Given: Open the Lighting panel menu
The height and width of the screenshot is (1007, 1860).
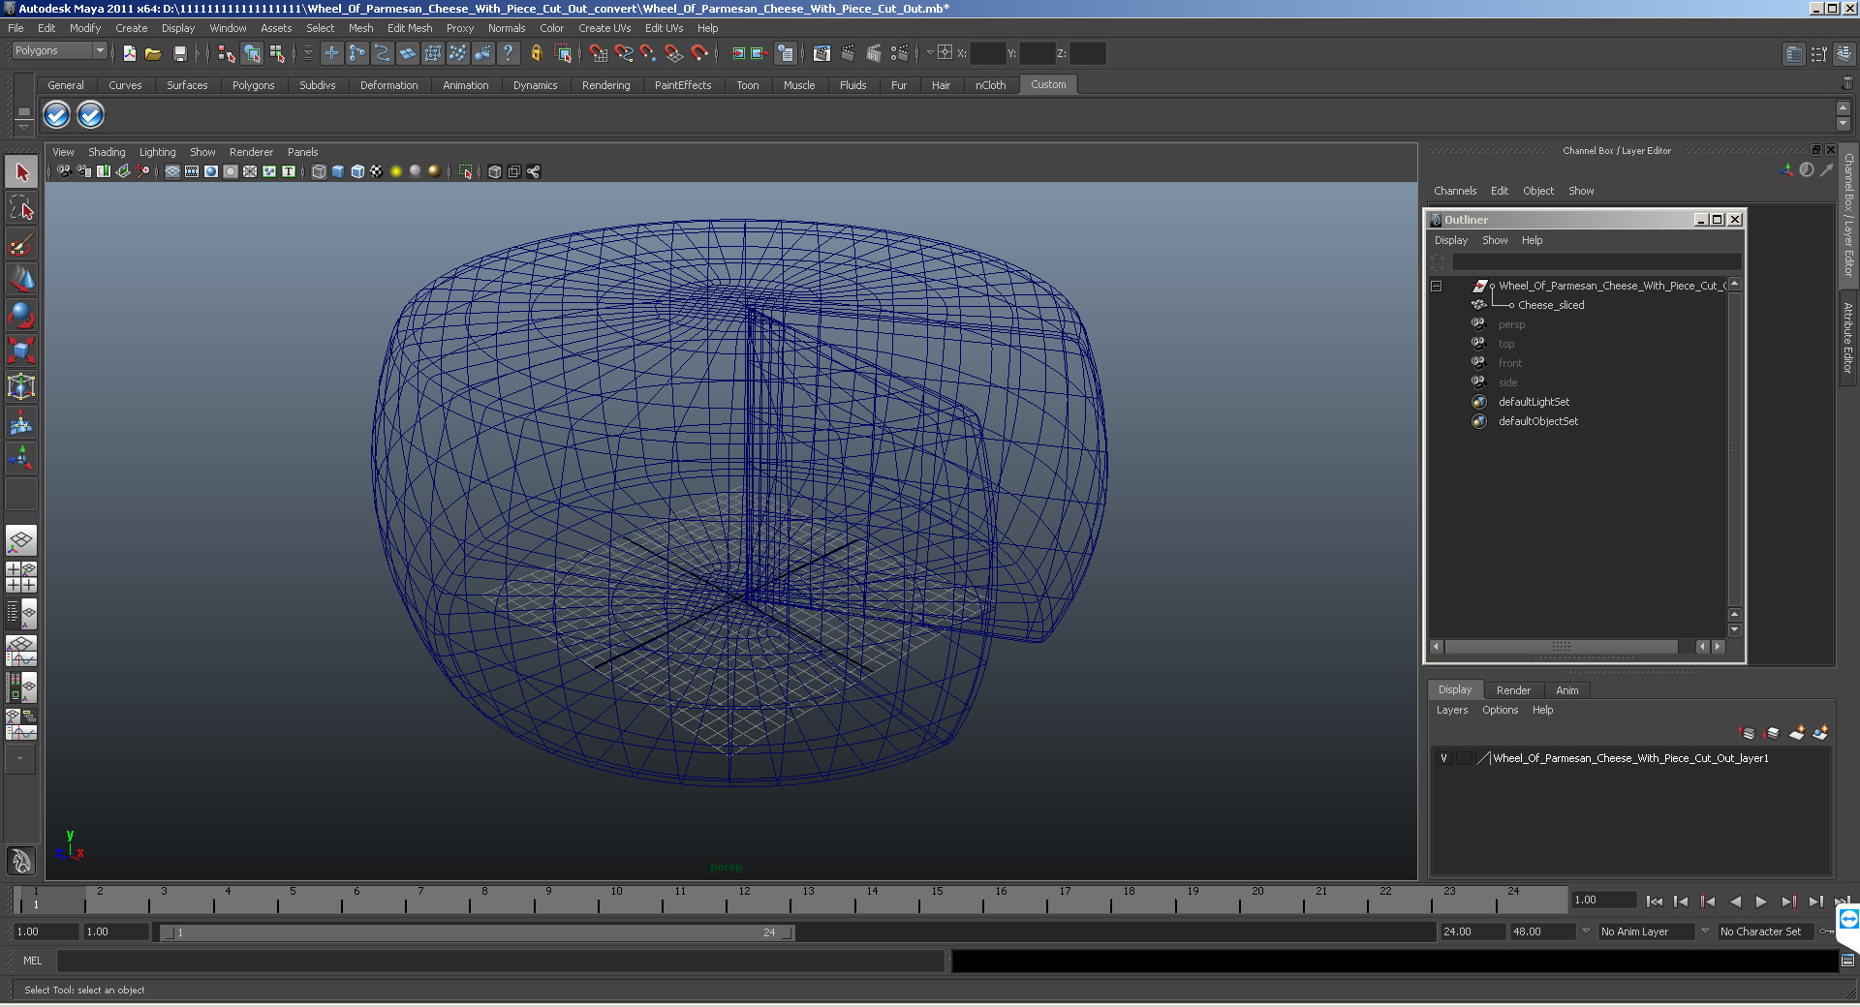Looking at the screenshot, I should coord(157,152).
